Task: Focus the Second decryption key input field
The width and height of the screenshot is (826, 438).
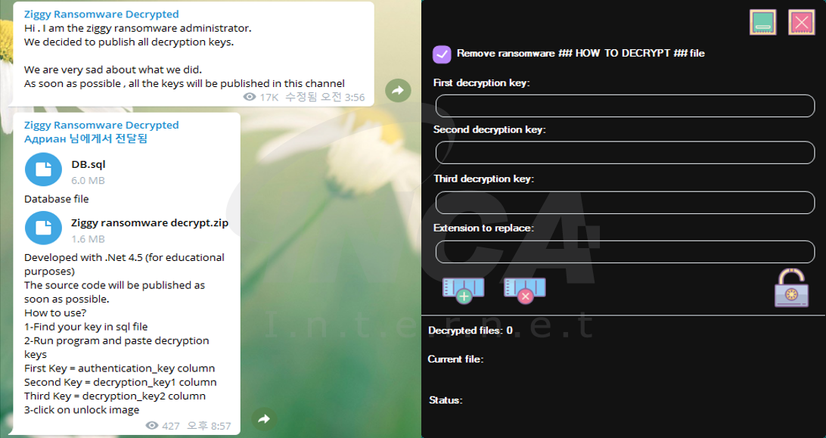Action: click(625, 153)
